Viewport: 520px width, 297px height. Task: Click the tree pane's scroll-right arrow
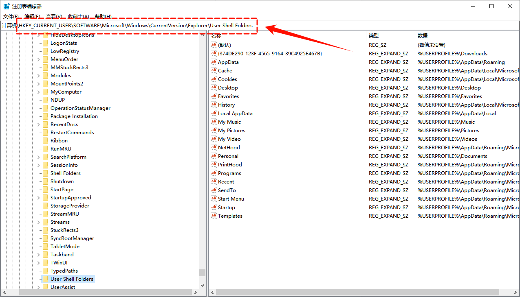point(196,292)
